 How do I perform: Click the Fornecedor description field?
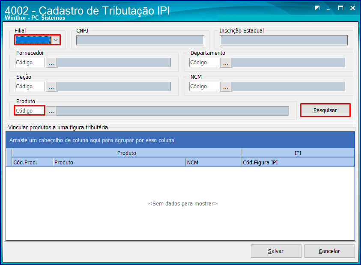click(x=114, y=63)
